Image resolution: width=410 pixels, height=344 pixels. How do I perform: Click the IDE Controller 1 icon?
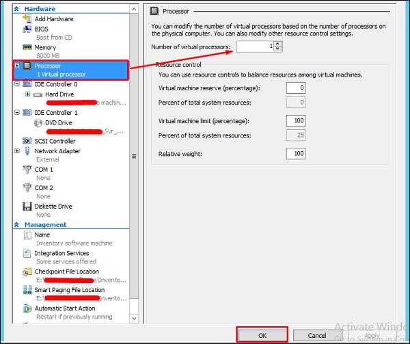point(27,112)
